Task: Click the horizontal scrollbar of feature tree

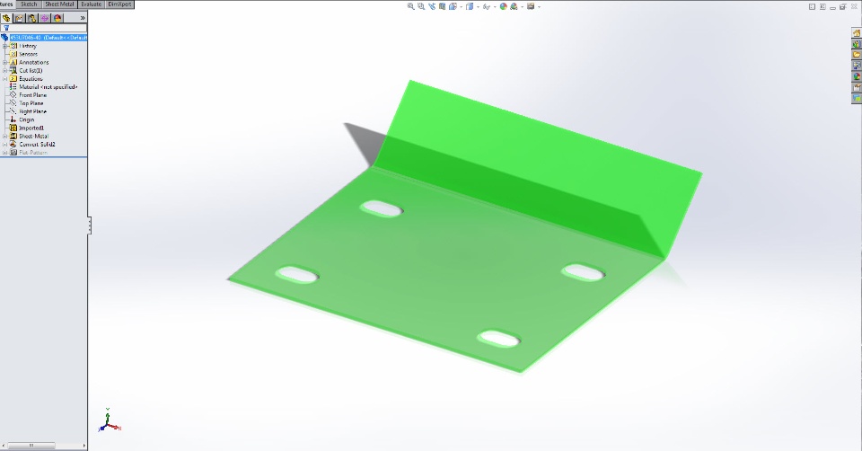Action: pyautogui.click(x=31, y=446)
